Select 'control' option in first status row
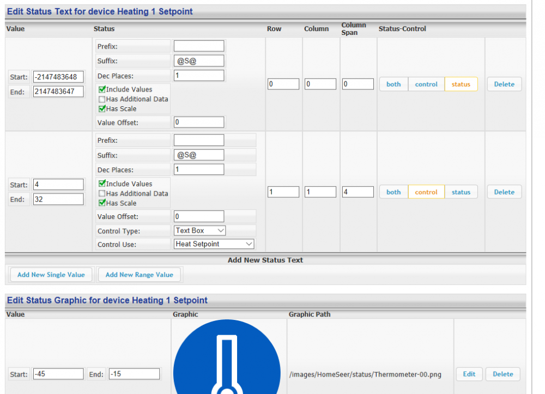The image size is (545, 394). (426, 84)
